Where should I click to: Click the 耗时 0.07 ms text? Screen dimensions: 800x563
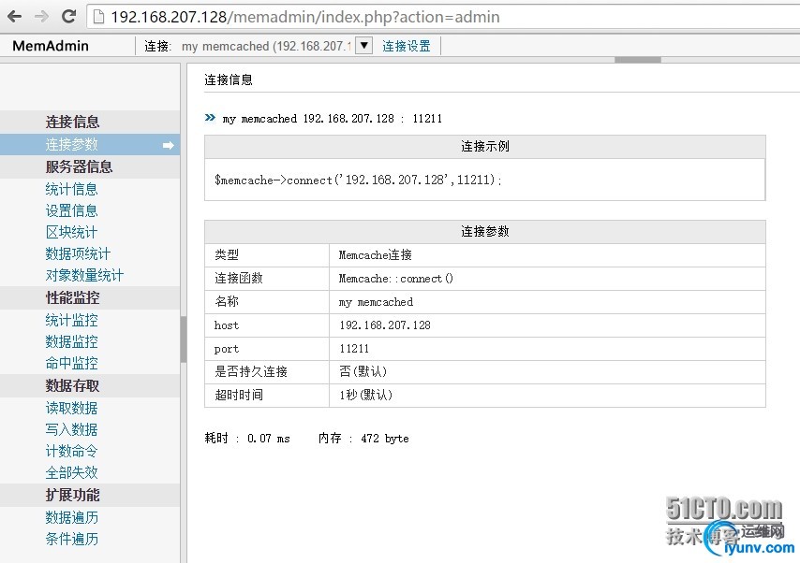pyautogui.click(x=247, y=439)
